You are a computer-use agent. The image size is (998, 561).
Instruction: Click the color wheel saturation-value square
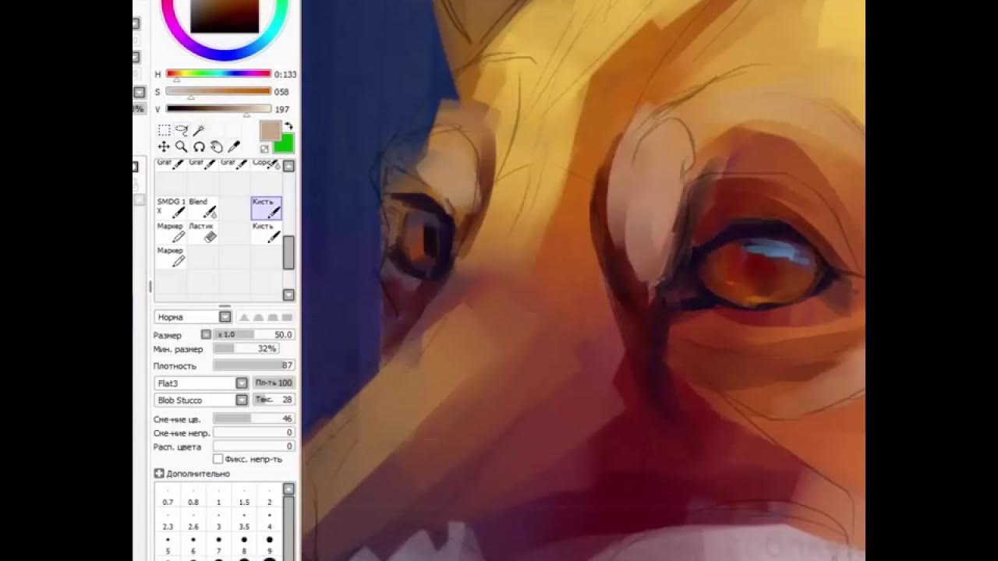pyautogui.click(x=225, y=16)
